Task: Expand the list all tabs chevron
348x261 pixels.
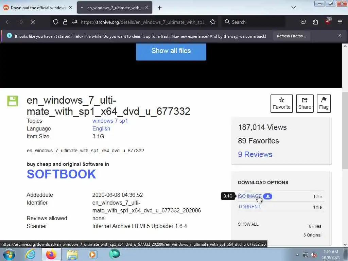Action: (293, 7)
